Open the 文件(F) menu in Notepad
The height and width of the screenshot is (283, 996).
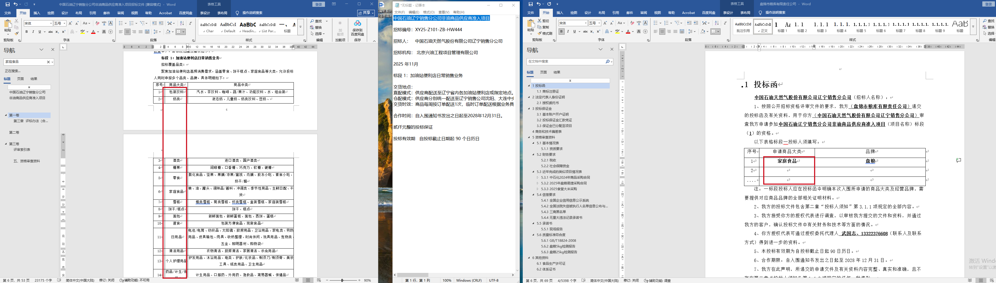pyautogui.click(x=399, y=12)
